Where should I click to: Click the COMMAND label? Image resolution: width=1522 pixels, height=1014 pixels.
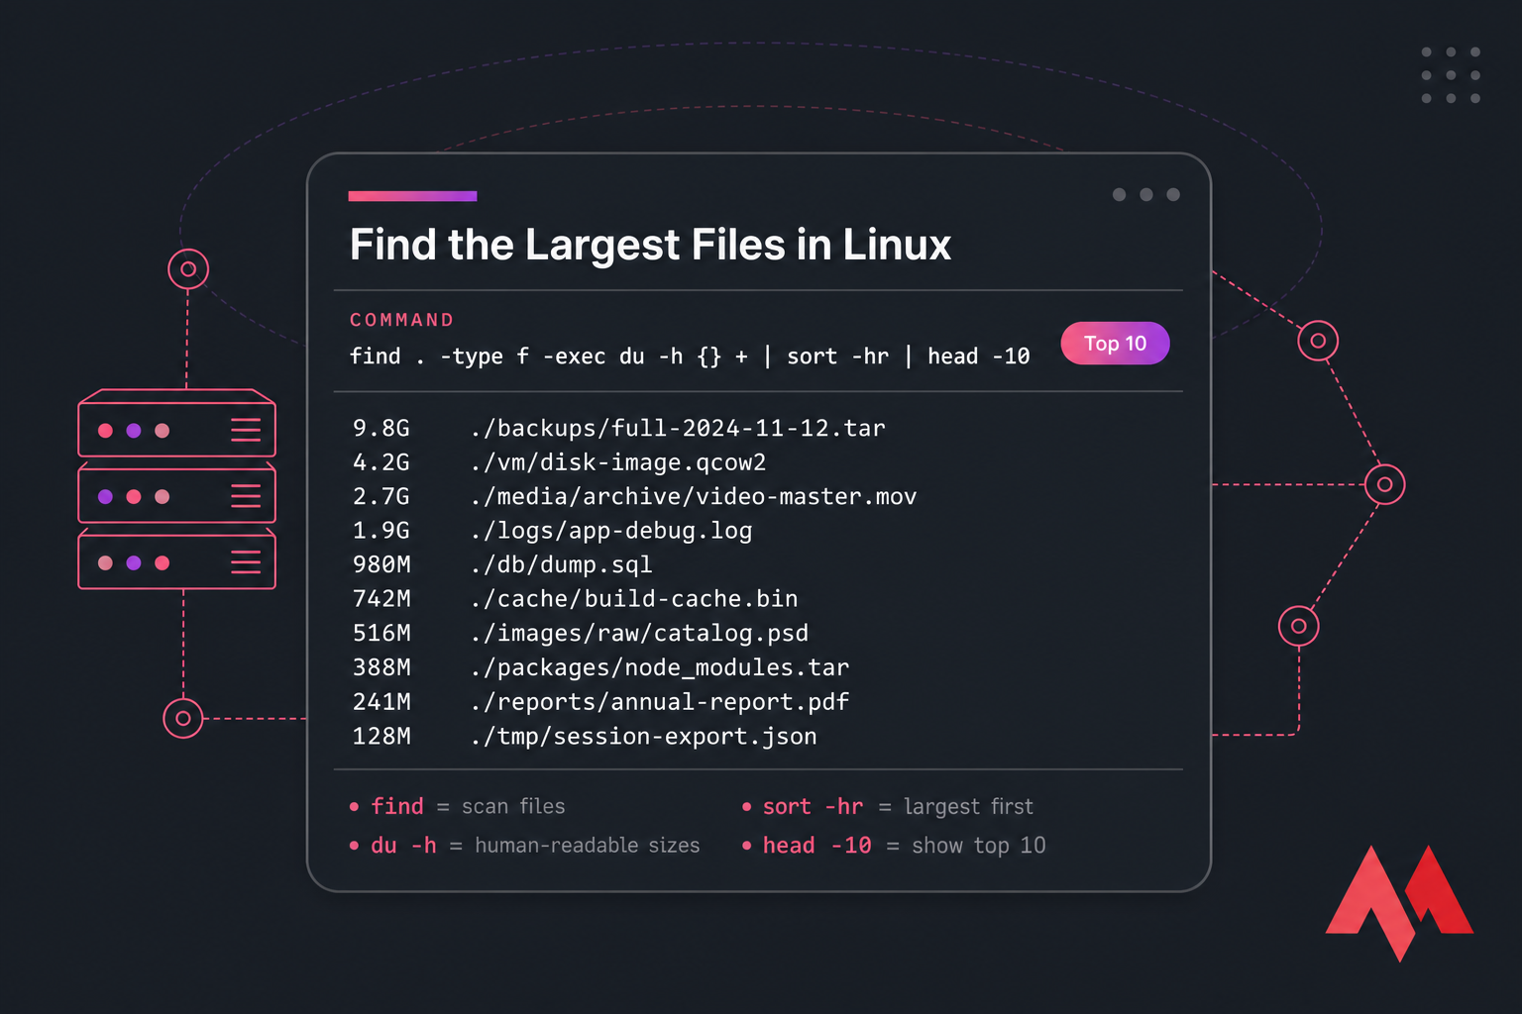coord(401,320)
